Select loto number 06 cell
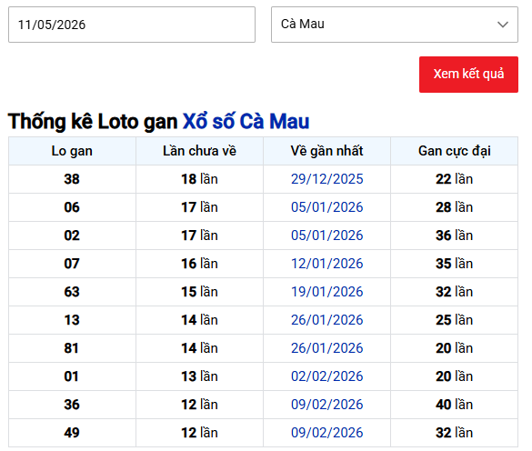This screenshot has height=451, width=532. [72, 207]
